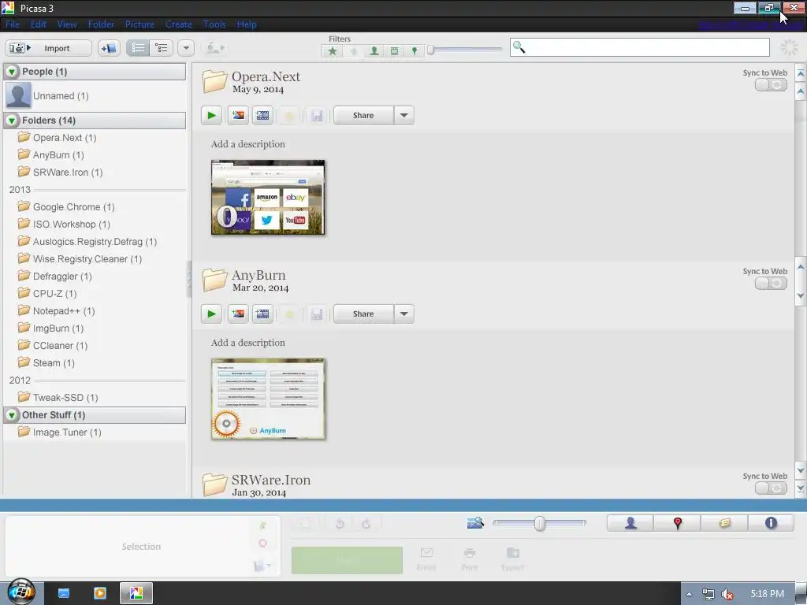The image size is (807, 605).
Task: Create photo collage for Opera.Next folder
Action: (x=238, y=115)
